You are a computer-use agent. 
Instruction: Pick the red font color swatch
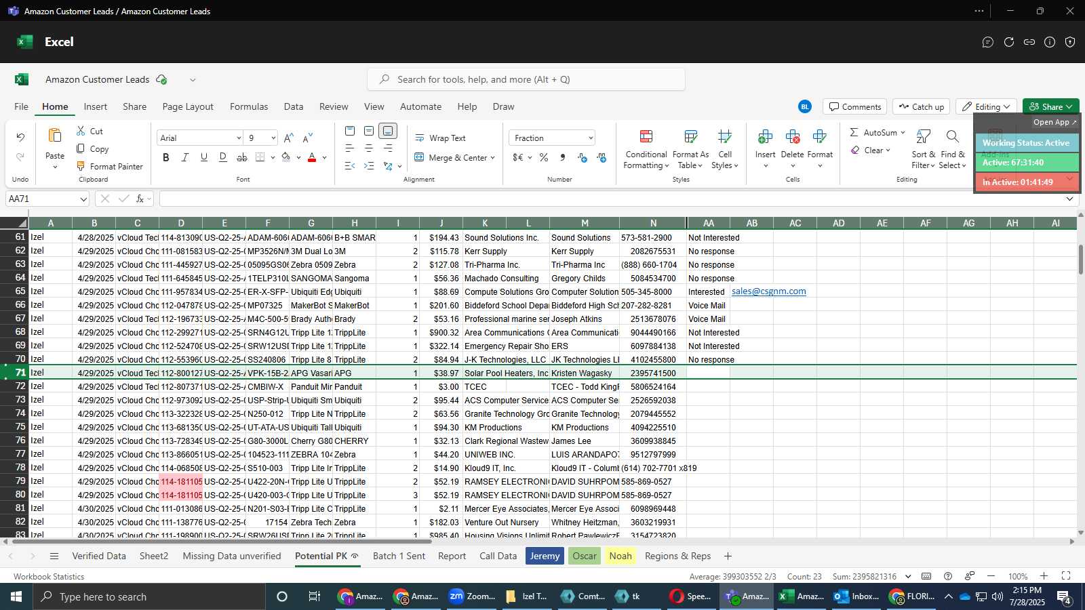(312, 157)
